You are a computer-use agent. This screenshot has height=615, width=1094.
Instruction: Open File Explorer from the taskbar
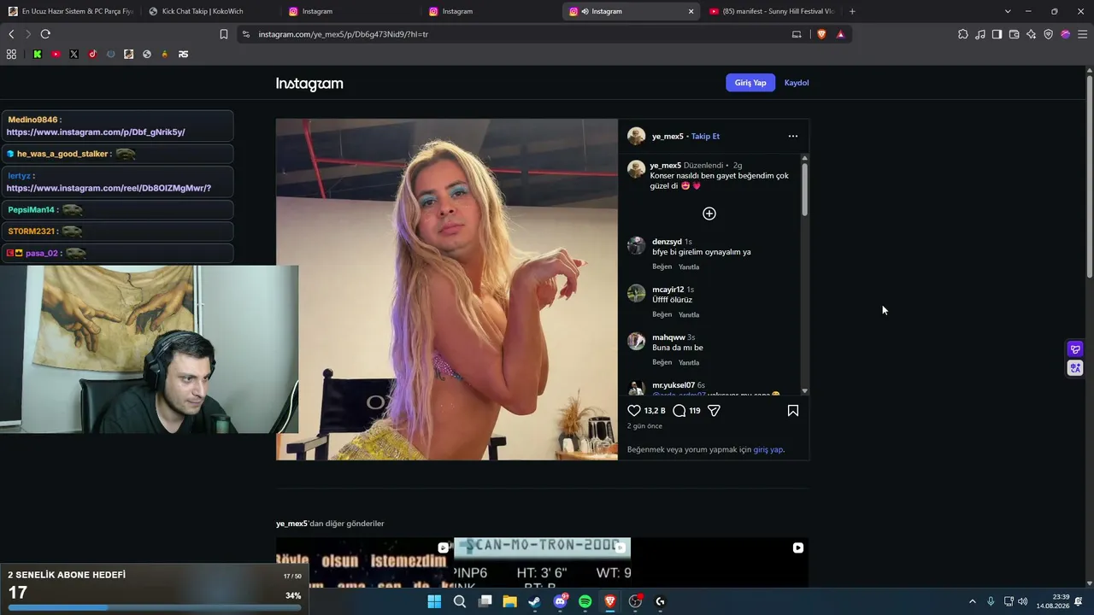pyautogui.click(x=509, y=601)
